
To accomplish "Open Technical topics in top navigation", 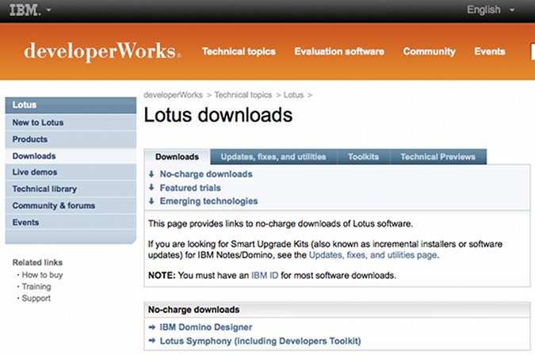I will click(x=239, y=52).
